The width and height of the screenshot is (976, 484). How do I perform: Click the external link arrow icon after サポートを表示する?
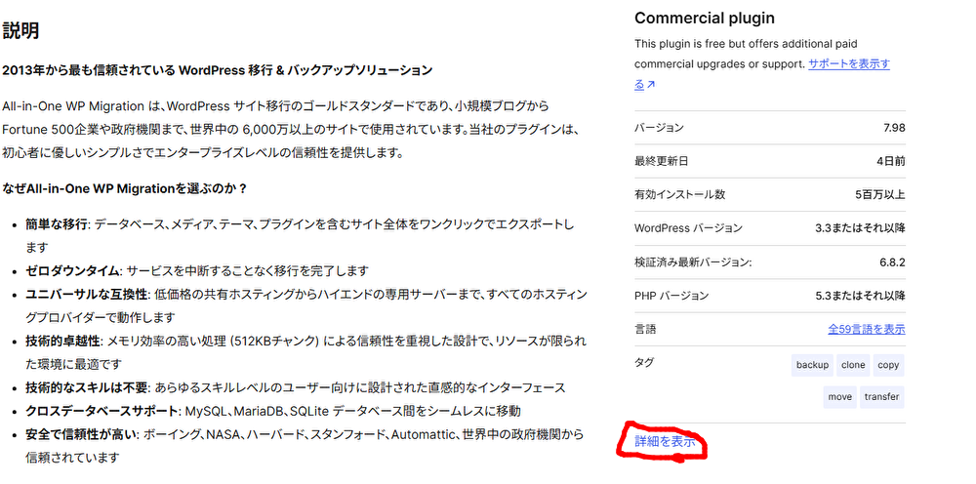tap(651, 85)
